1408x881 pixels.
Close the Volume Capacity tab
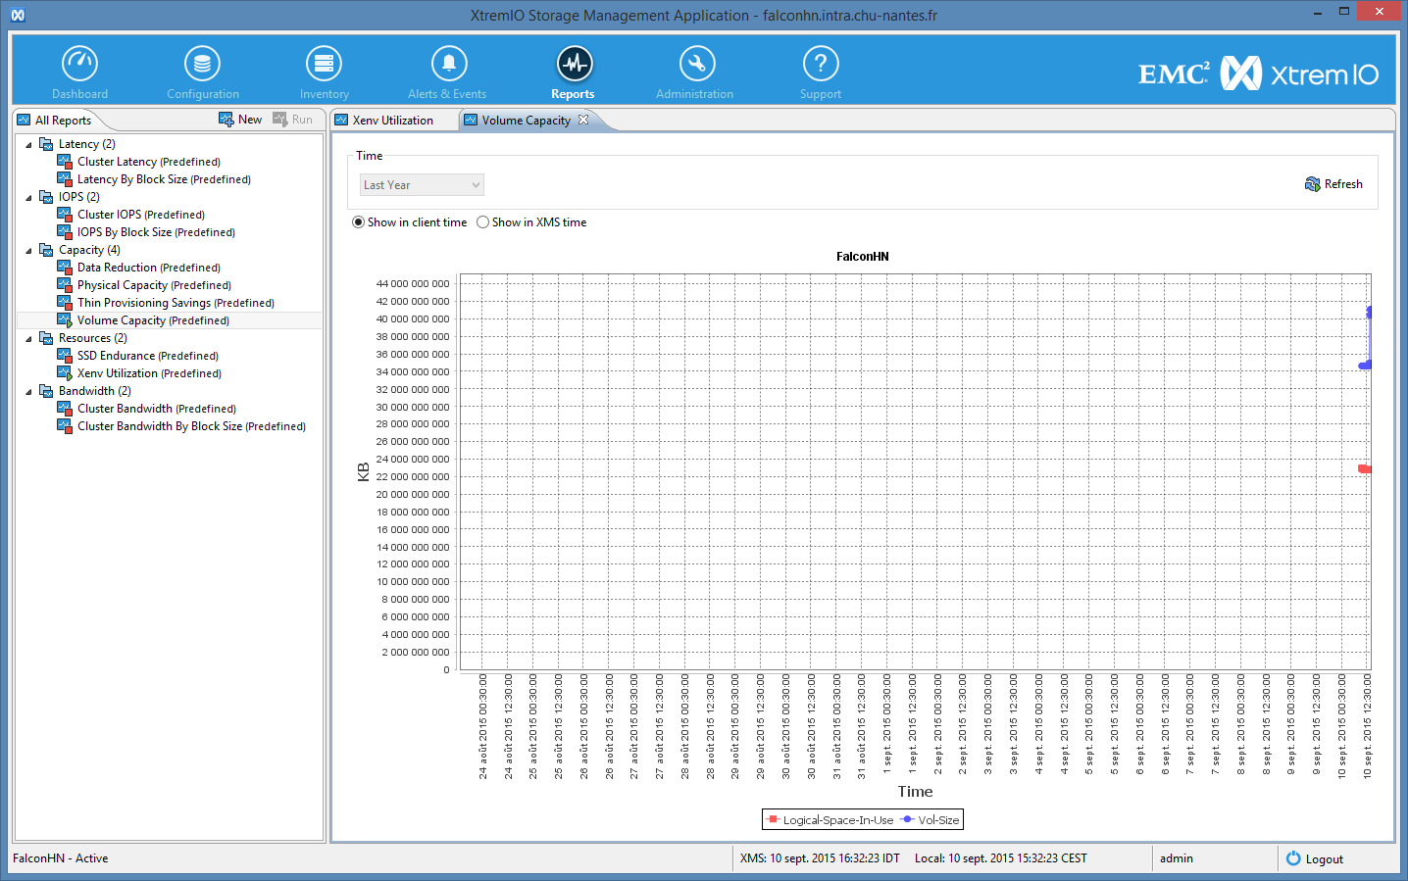583,120
